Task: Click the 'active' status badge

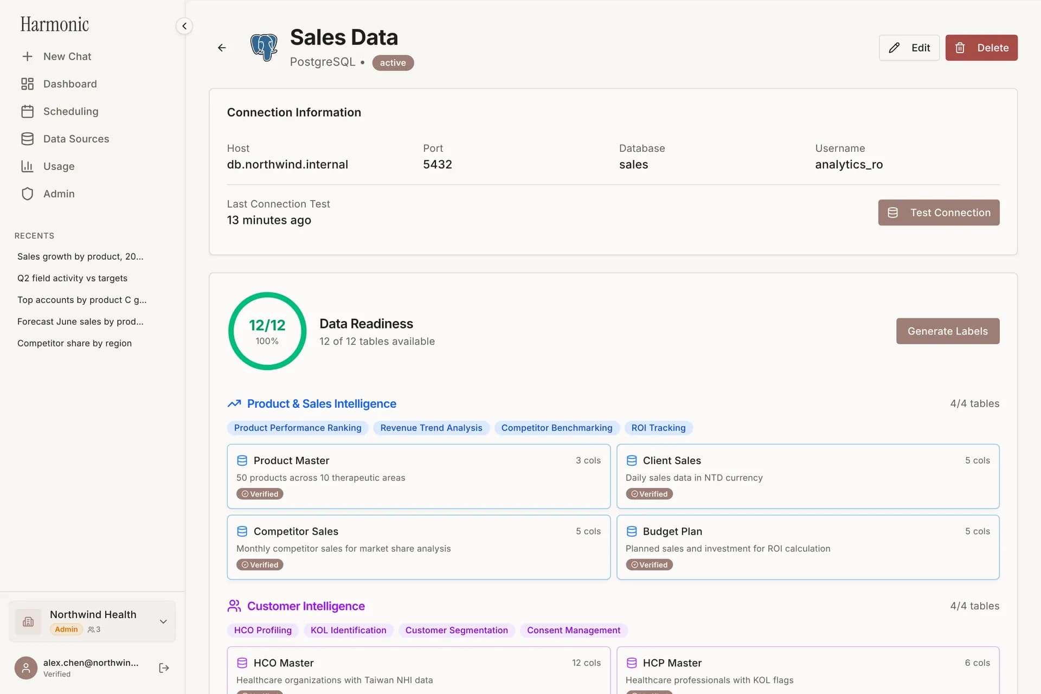Action: point(393,63)
